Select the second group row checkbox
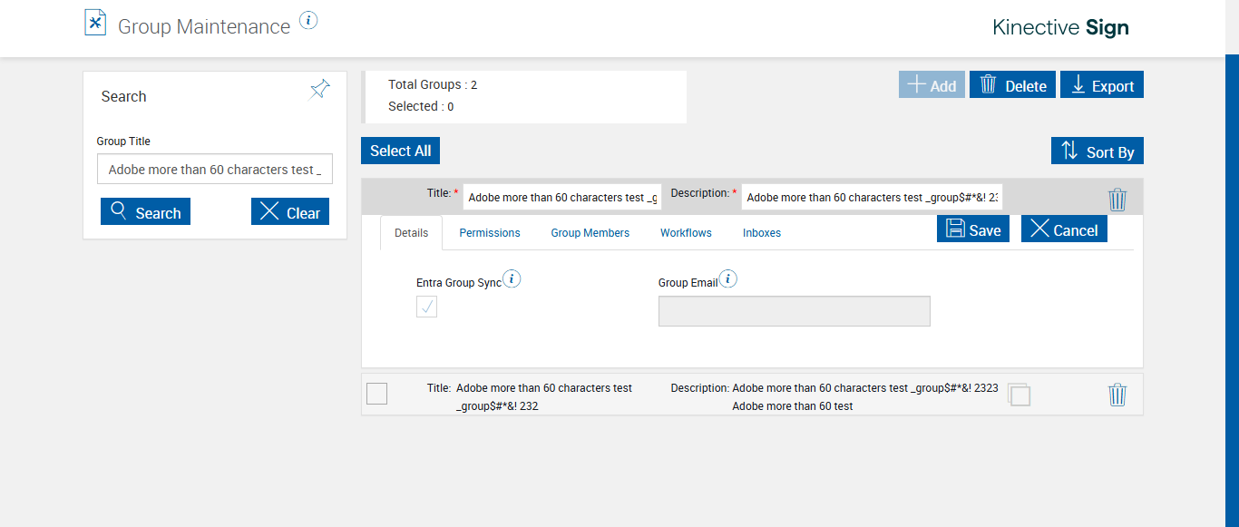Viewport: 1239px width, 527px height. click(376, 394)
